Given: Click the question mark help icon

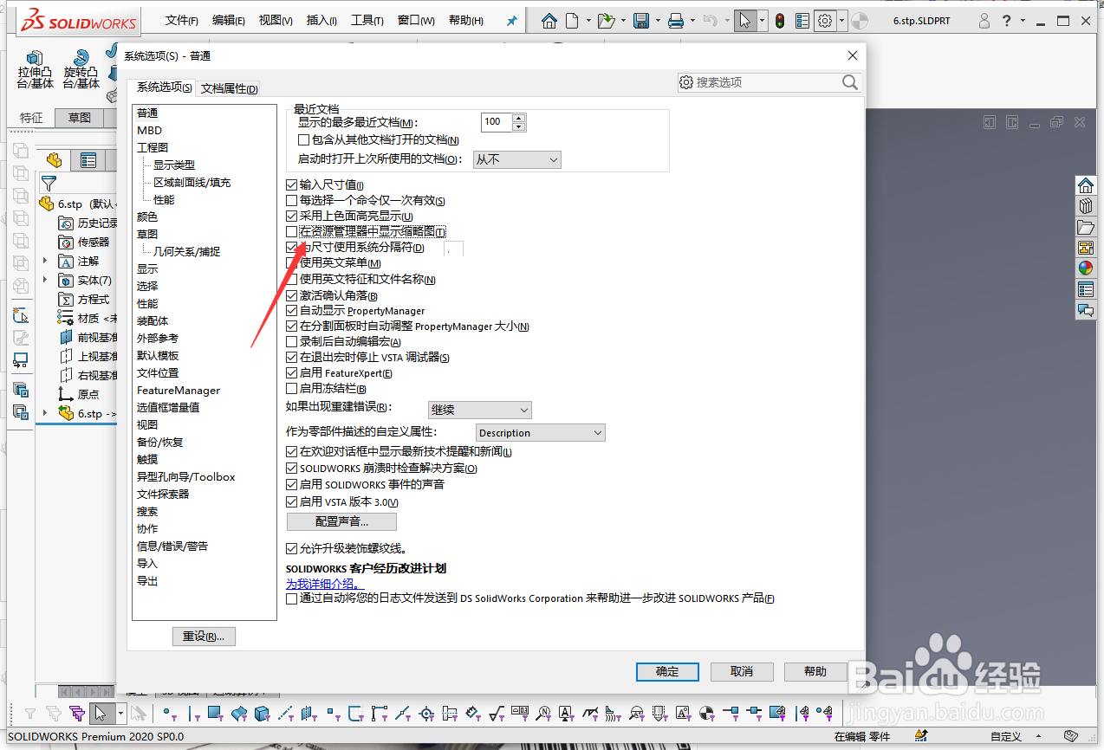Looking at the screenshot, I should click(x=1006, y=21).
